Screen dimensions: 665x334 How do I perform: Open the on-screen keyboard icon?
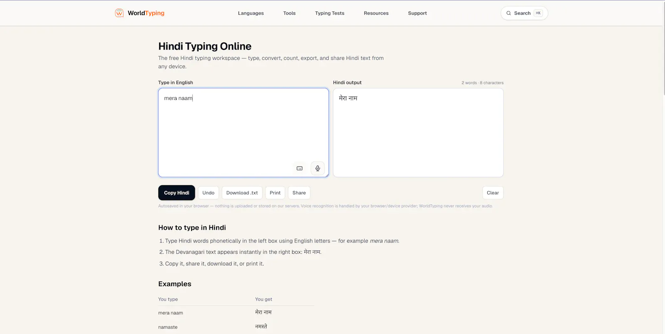click(x=300, y=168)
